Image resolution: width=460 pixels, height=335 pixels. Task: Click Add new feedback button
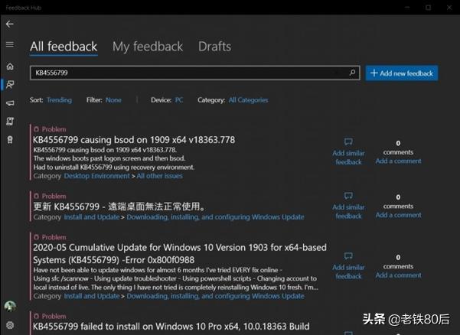click(x=402, y=73)
